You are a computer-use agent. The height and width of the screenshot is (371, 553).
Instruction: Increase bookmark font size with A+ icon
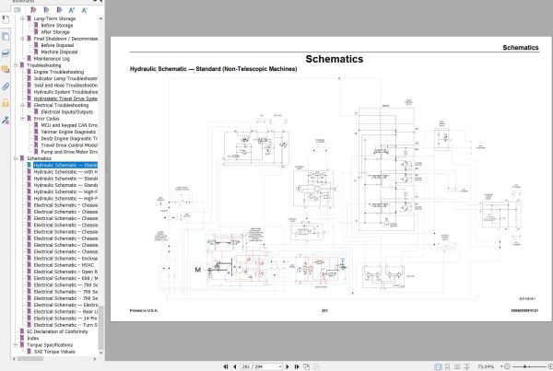(72, 10)
